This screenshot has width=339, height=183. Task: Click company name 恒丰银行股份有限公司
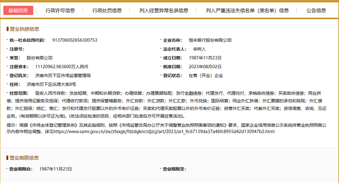tap(210, 40)
